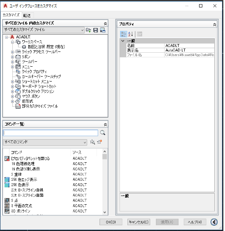
Task: Expand the ショートカット メニュー node
Action: [12, 82]
